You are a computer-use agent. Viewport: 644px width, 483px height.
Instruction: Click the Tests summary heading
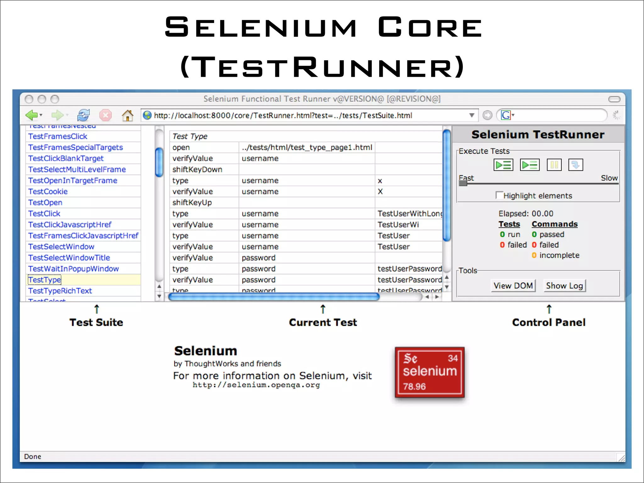(x=509, y=224)
